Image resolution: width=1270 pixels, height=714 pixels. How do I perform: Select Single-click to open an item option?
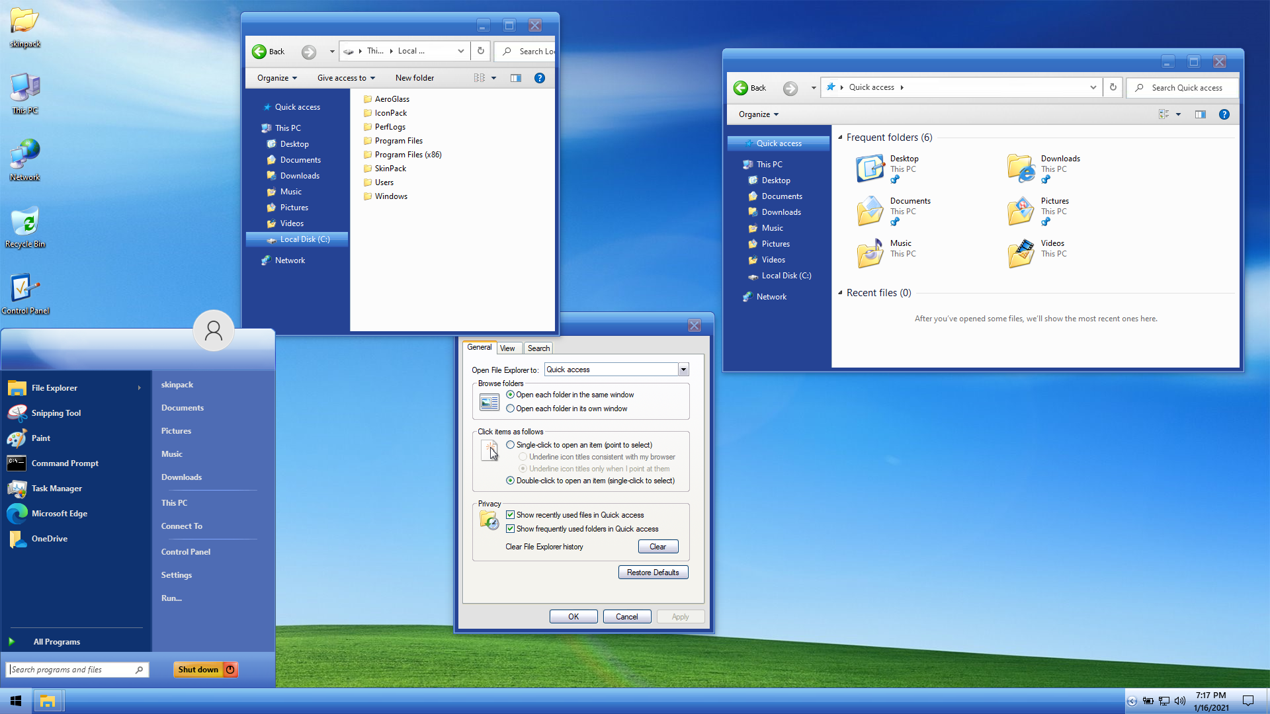click(x=511, y=445)
